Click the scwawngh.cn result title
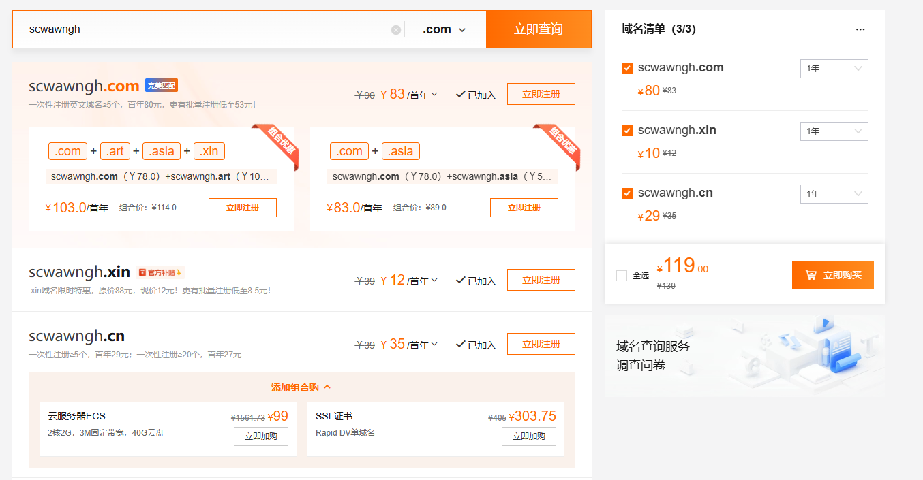923x480 pixels. tap(76, 336)
